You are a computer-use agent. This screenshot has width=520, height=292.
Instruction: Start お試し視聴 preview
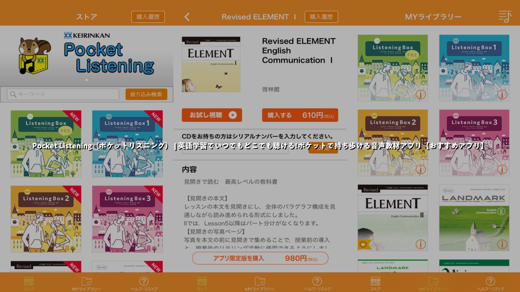pyautogui.click(x=212, y=115)
